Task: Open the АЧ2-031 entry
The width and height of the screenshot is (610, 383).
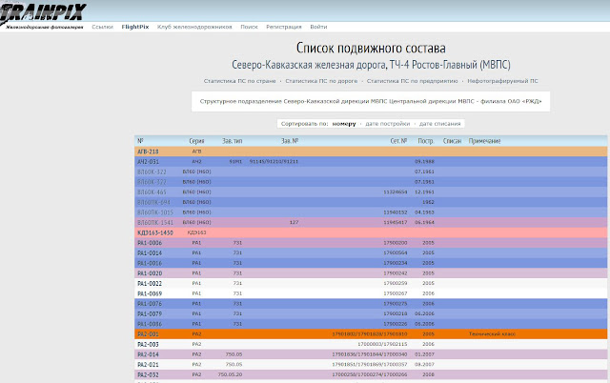Action: click(x=149, y=161)
